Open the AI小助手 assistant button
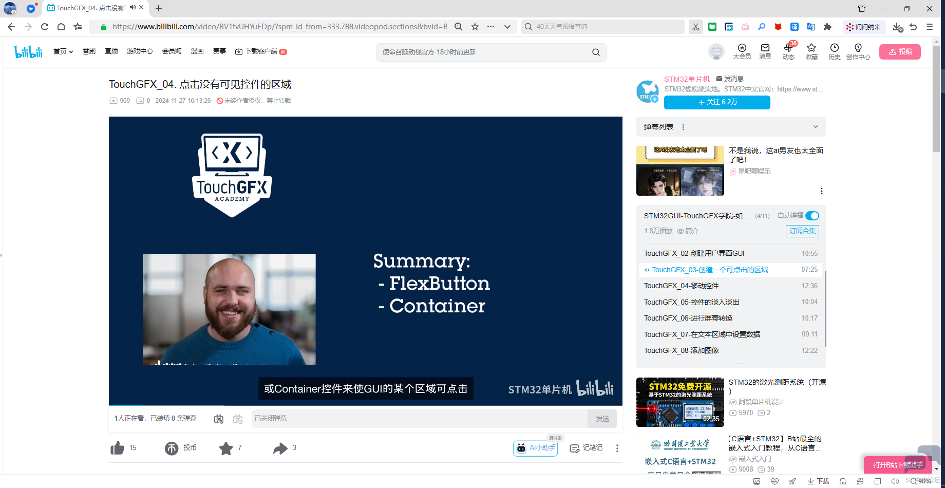Viewport: 945px width, 488px height. (x=536, y=448)
